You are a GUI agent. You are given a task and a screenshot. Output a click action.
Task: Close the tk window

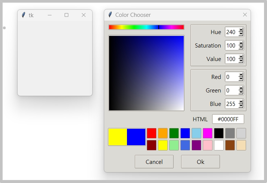(x=83, y=15)
